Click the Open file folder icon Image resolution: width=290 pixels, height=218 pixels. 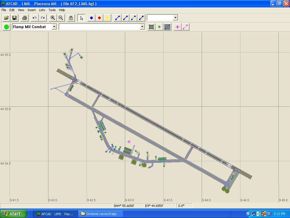6,18
